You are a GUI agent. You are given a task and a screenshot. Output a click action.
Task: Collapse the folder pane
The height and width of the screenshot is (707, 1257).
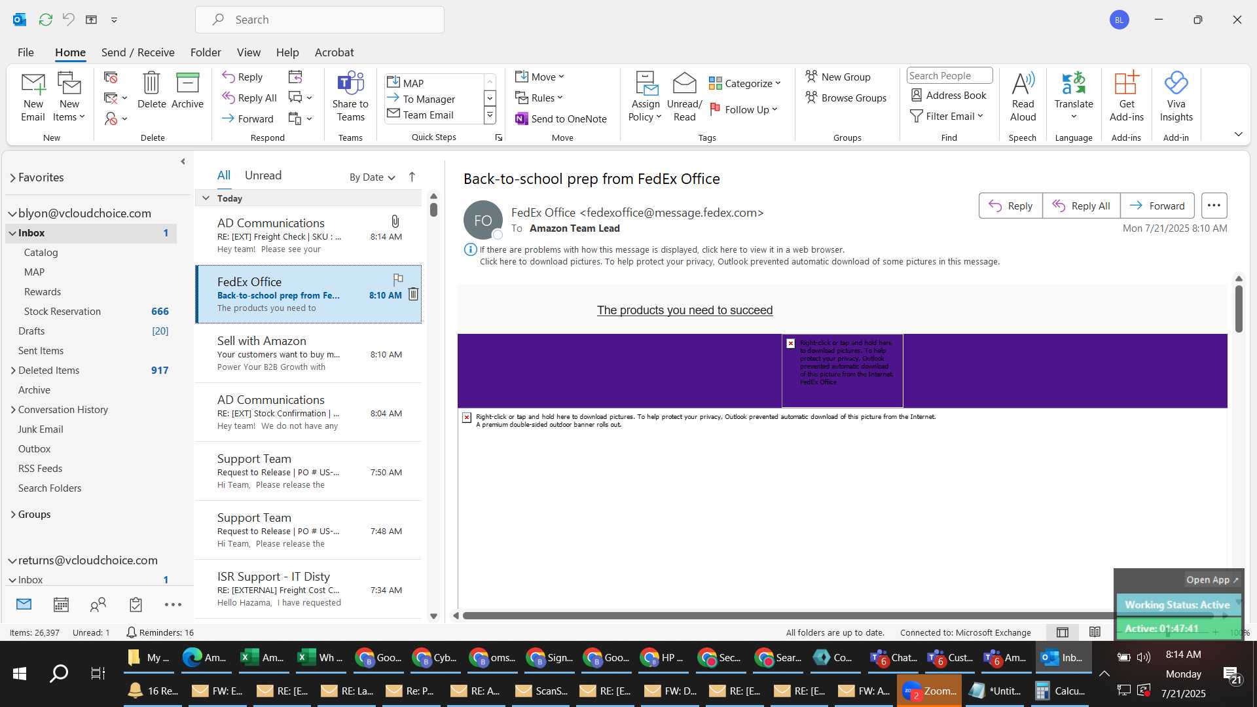183,161
